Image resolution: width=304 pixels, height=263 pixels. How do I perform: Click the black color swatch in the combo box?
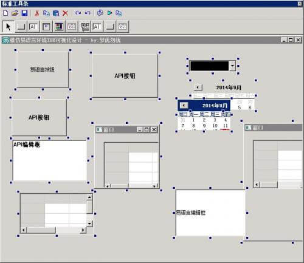210,66
